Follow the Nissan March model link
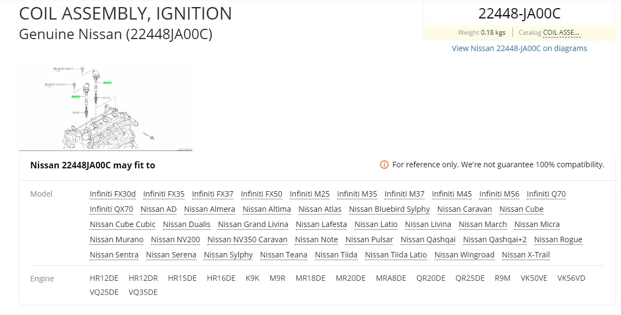621x315 pixels. 483,225
